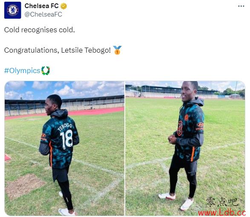Visit the @ChelseaFC handle
The width and height of the screenshot is (250, 217).
point(43,14)
